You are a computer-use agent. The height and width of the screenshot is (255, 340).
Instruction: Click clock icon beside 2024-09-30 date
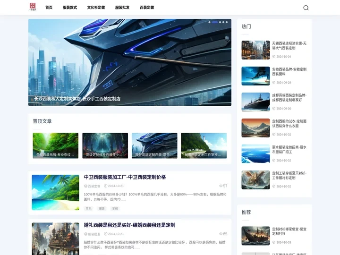pyautogui.click(x=273, y=109)
